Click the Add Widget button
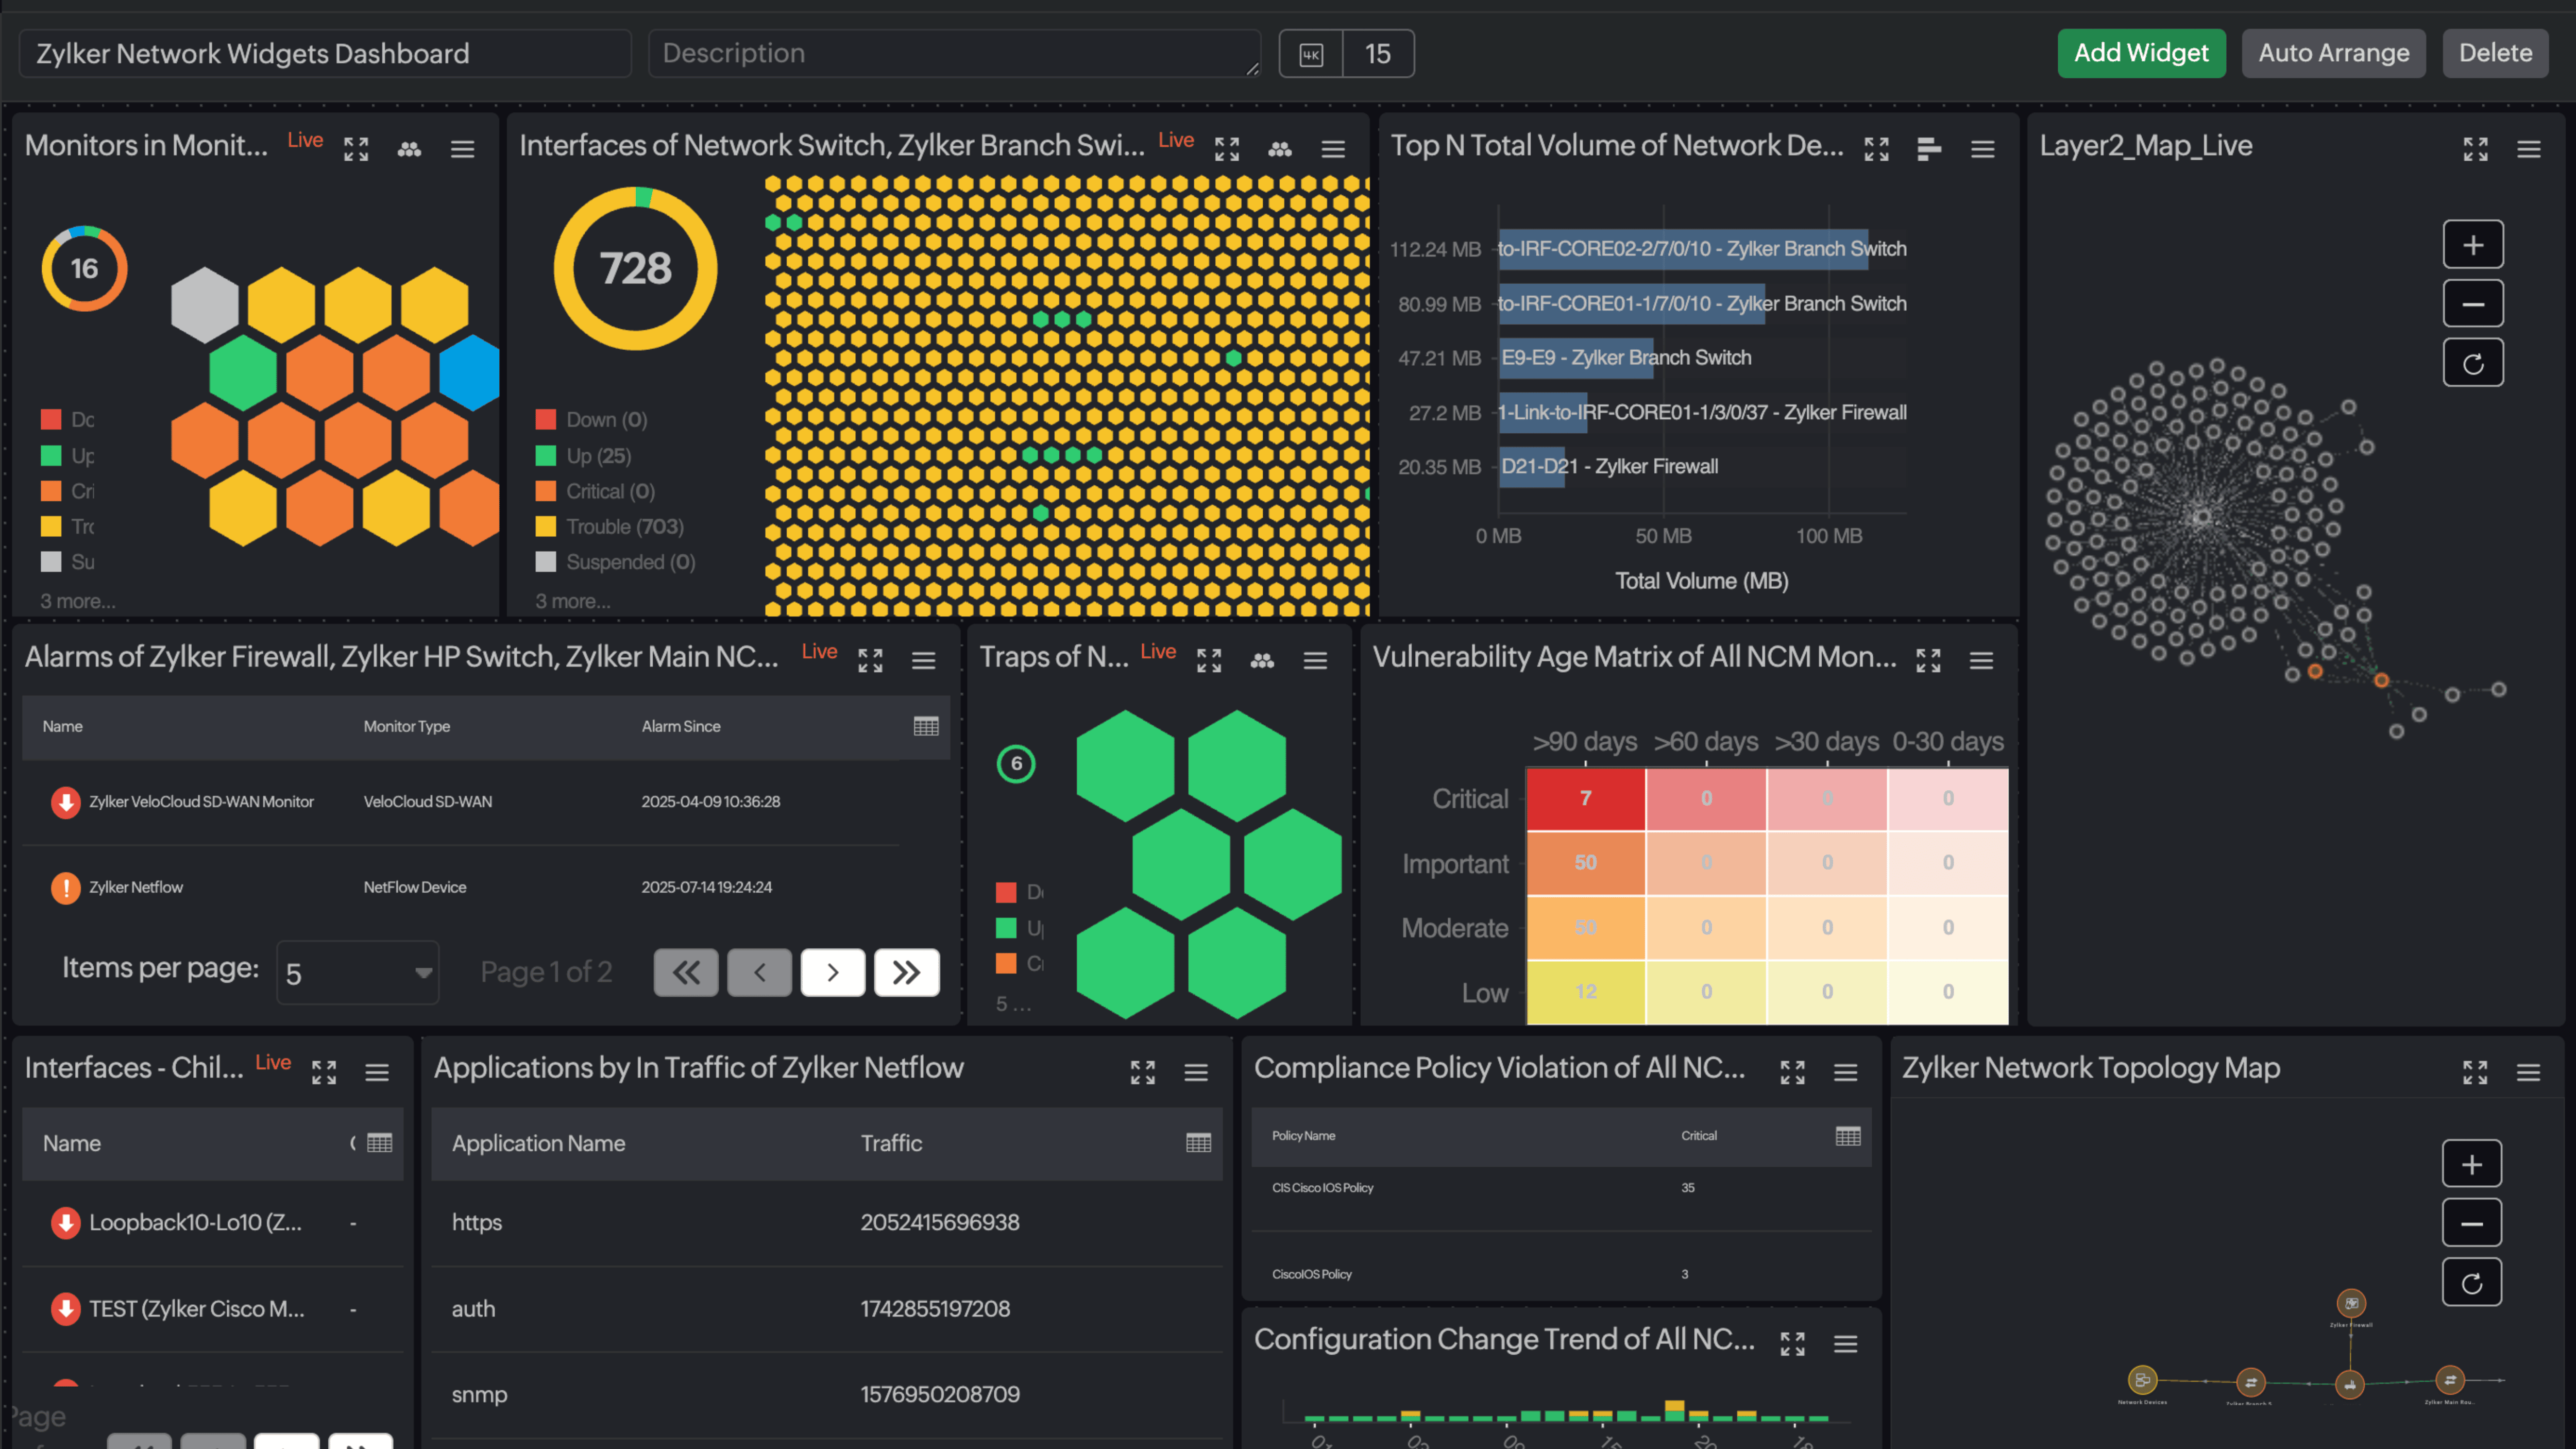 point(2140,53)
